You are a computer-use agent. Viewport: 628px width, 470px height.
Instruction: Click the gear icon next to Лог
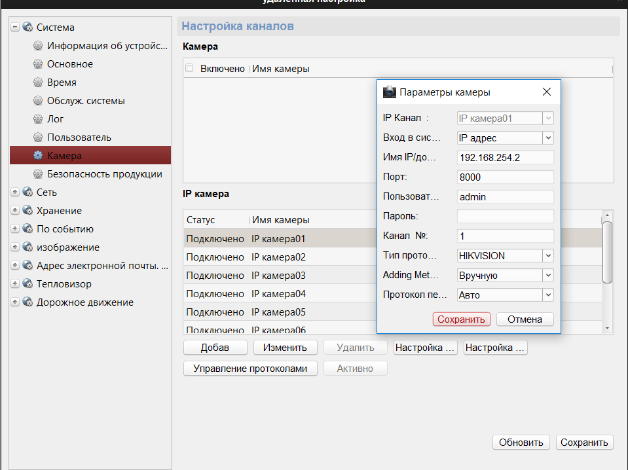click(x=38, y=119)
